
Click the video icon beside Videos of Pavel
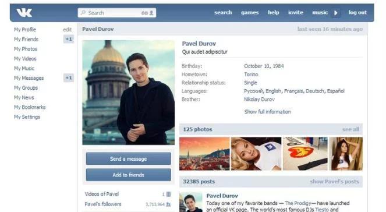(x=168, y=195)
